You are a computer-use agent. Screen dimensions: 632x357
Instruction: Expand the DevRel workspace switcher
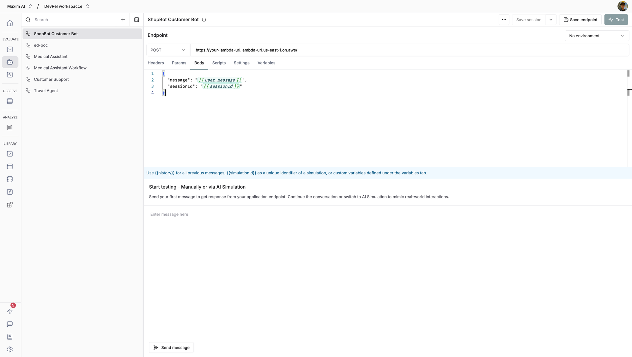tap(88, 6)
